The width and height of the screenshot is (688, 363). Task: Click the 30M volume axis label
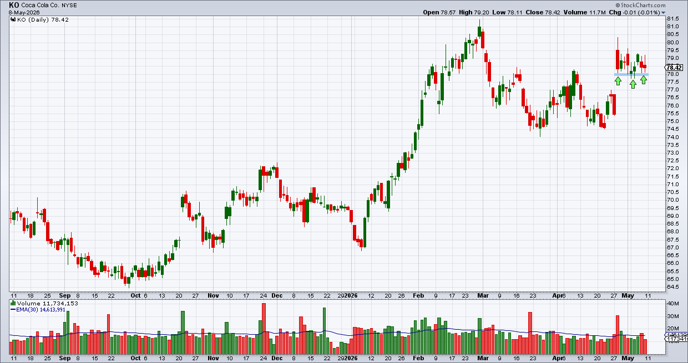(x=673, y=316)
